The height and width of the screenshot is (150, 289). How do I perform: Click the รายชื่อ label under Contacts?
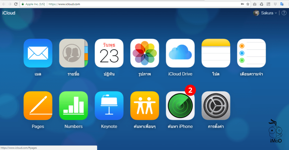point(73,74)
